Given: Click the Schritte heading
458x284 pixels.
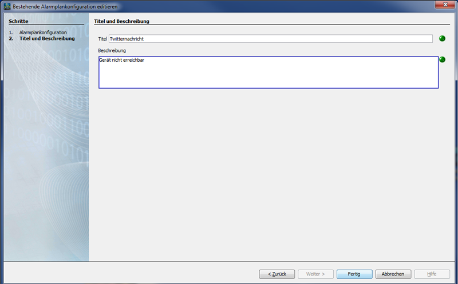Looking at the screenshot, I should (x=18, y=21).
